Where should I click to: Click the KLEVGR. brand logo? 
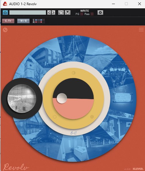[138, 169]
